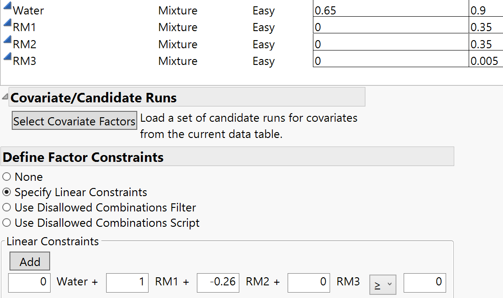Click the RM2 coefficient field showing -0.26
This screenshot has width=503, height=298.
[218, 282]
